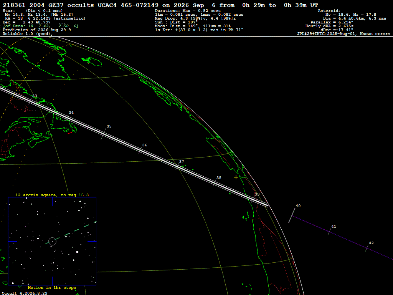Click the yellow plus crosshair marker

(x=236, y=177)
